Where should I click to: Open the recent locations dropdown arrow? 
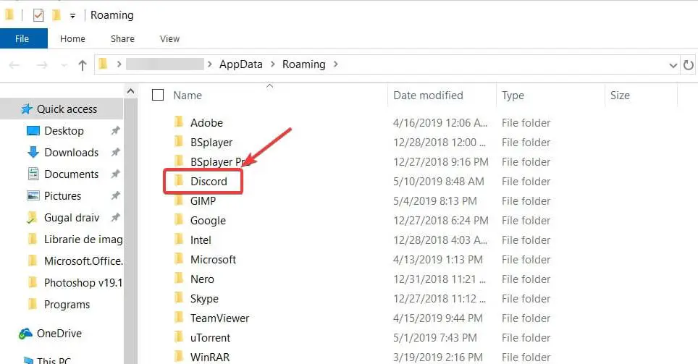64,65
